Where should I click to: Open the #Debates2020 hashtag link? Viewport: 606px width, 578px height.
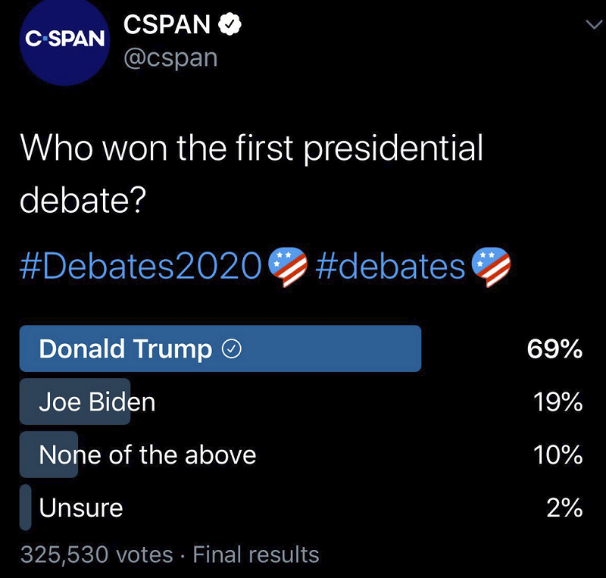(x=140, y=266)
